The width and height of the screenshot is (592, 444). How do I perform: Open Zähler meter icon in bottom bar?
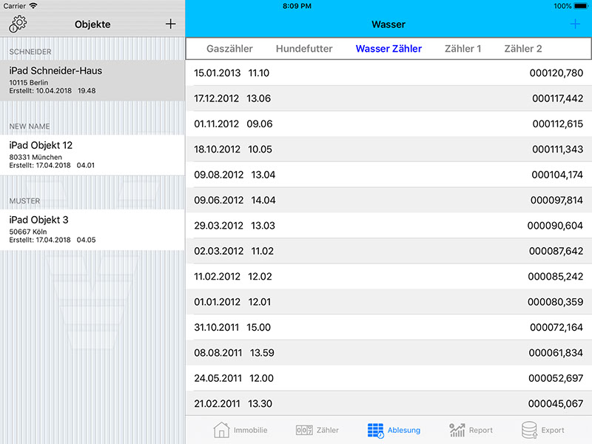[303, 430]
